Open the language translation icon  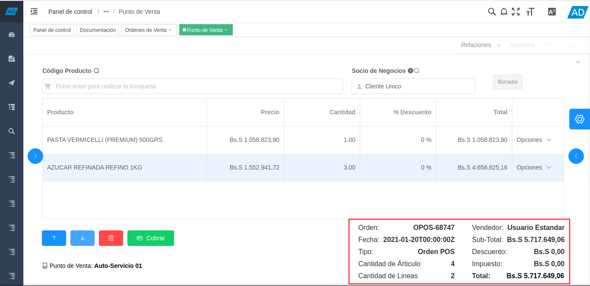click(x=552, y=12)
